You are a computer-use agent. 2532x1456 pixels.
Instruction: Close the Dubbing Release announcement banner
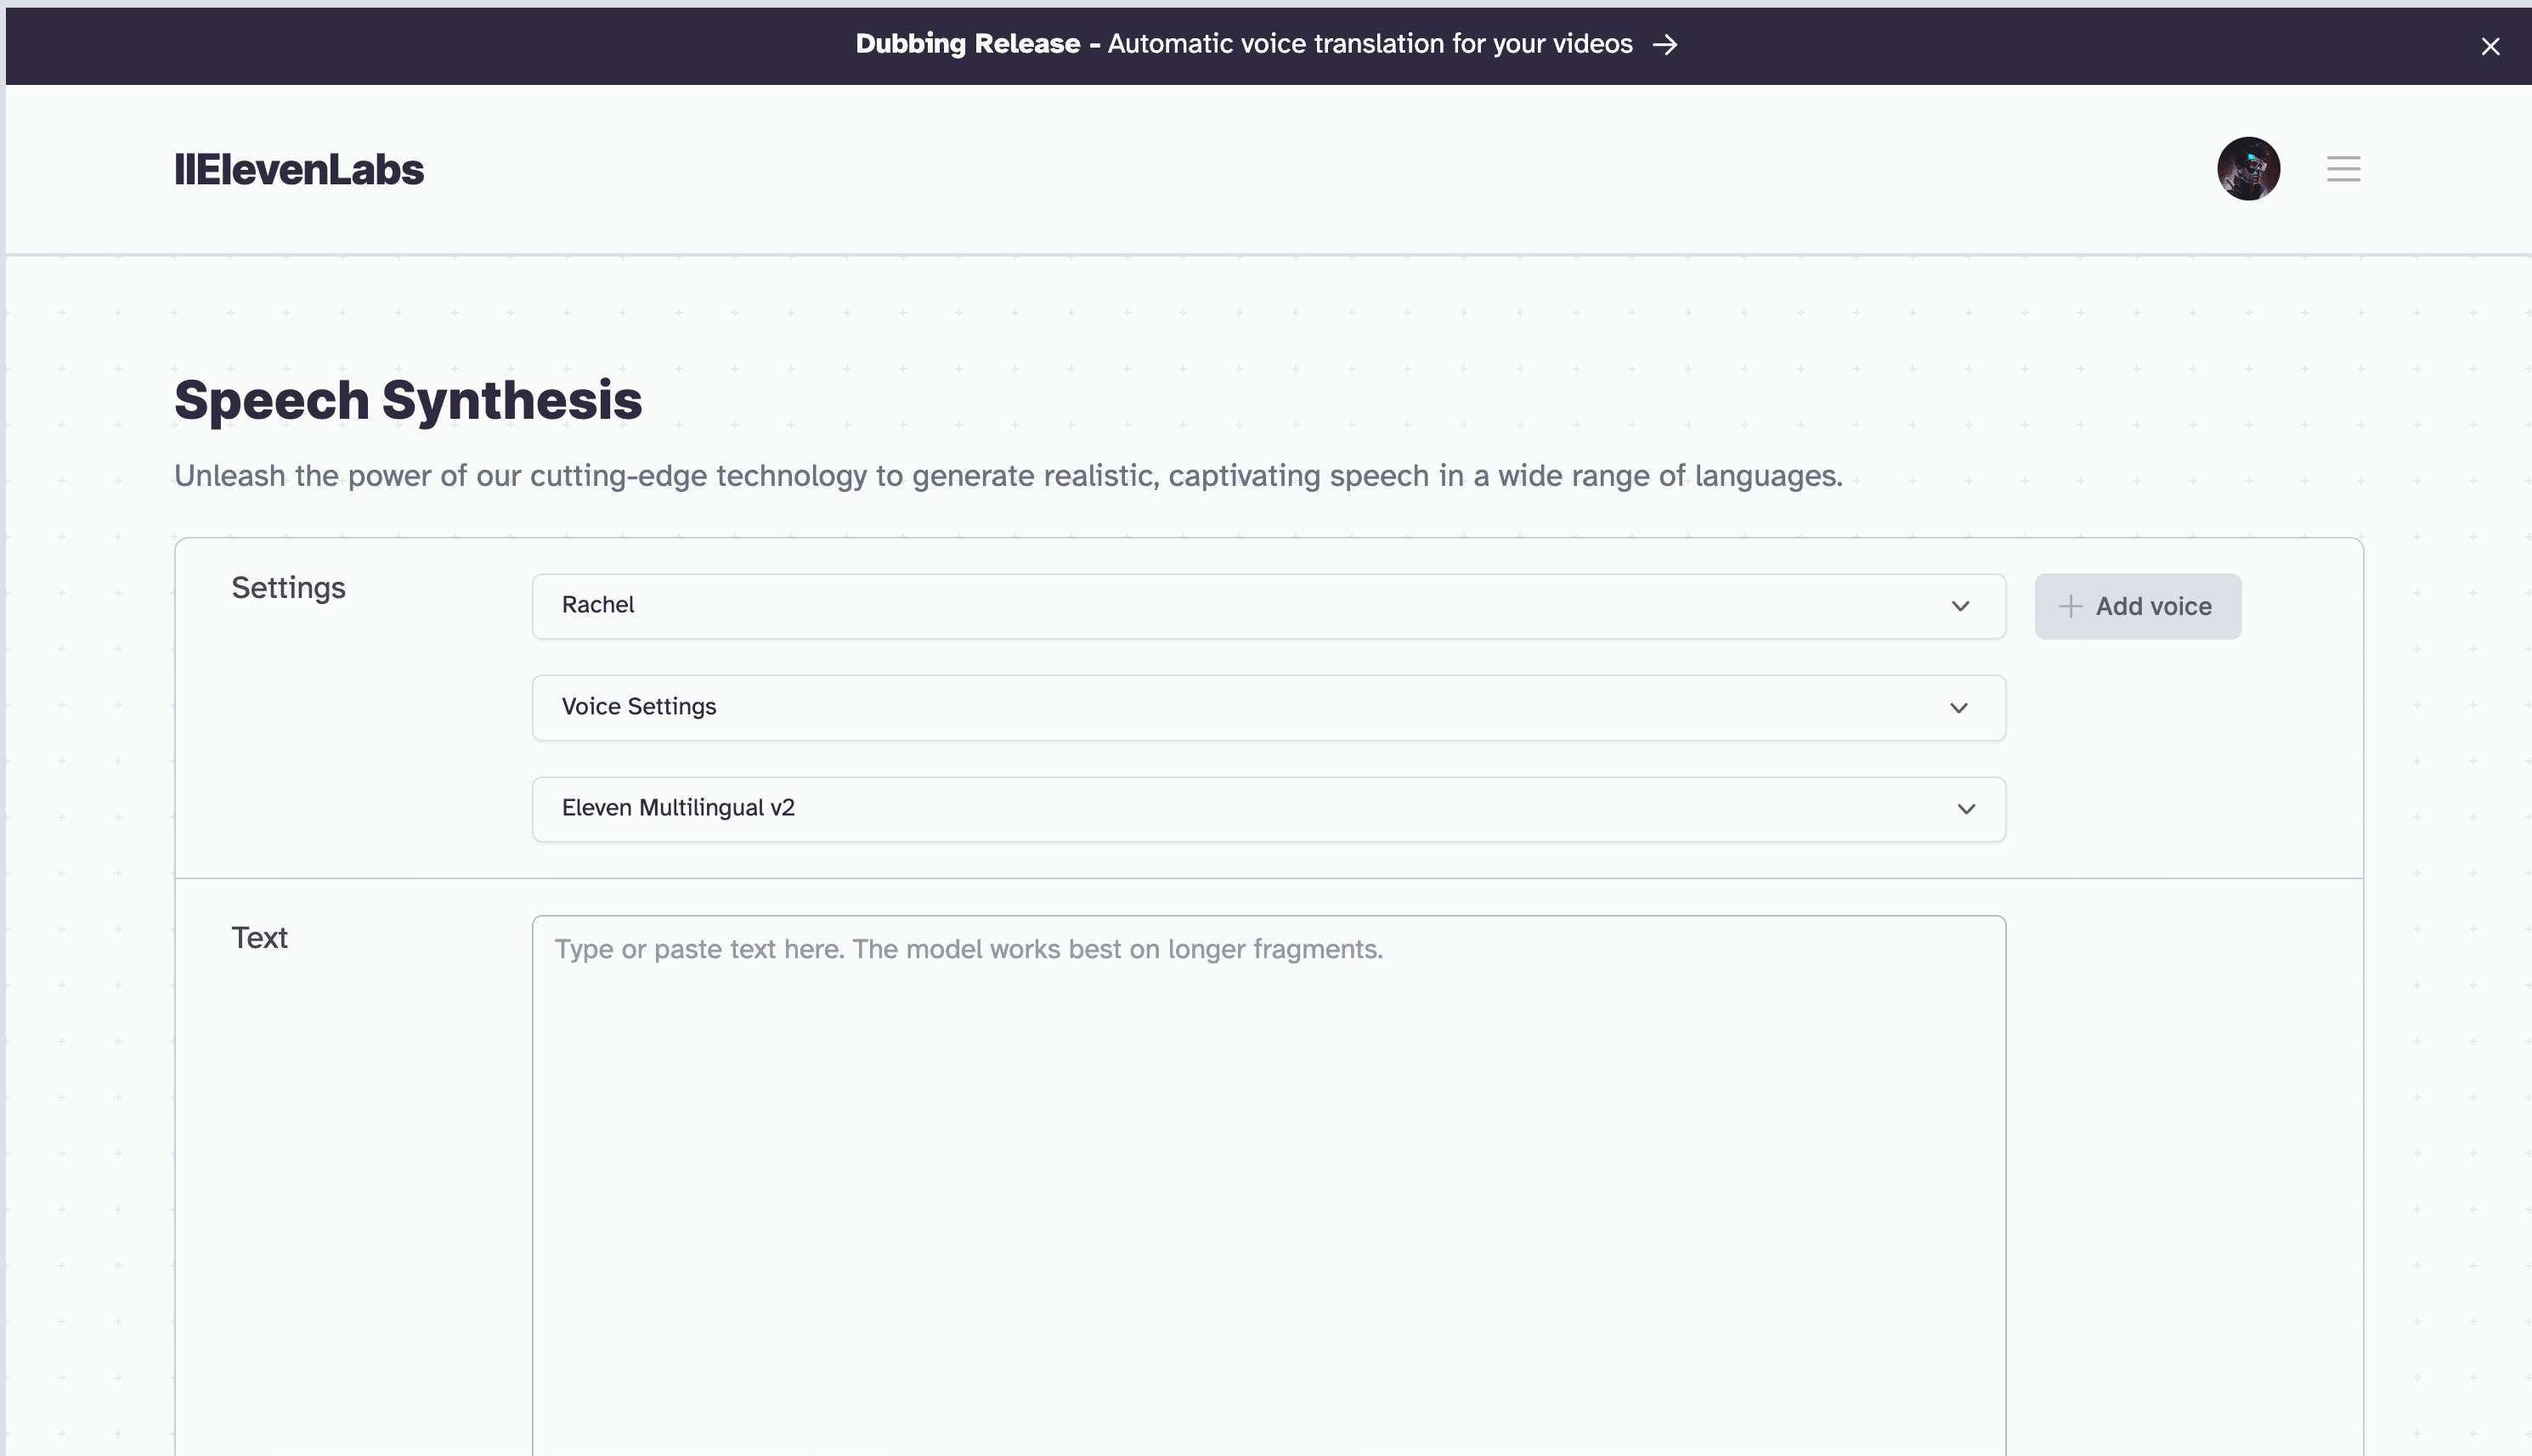[x=2490, y=46]
